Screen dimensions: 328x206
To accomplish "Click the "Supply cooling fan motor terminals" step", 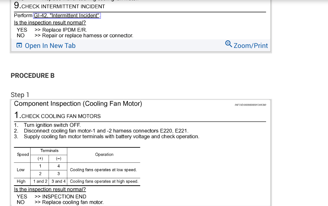I will (x=111, y=136).
